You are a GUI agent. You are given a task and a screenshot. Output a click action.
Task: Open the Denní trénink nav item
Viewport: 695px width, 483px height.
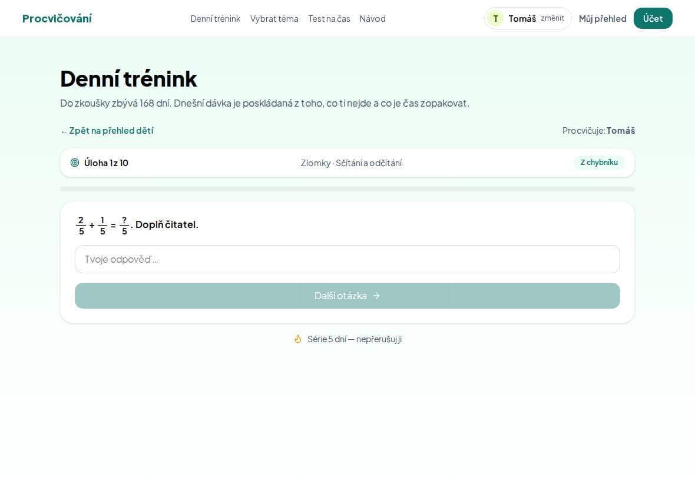click(216, 19)
